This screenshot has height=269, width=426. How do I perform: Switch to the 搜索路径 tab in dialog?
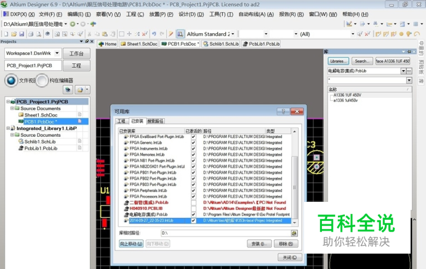(x=155, y=121)
